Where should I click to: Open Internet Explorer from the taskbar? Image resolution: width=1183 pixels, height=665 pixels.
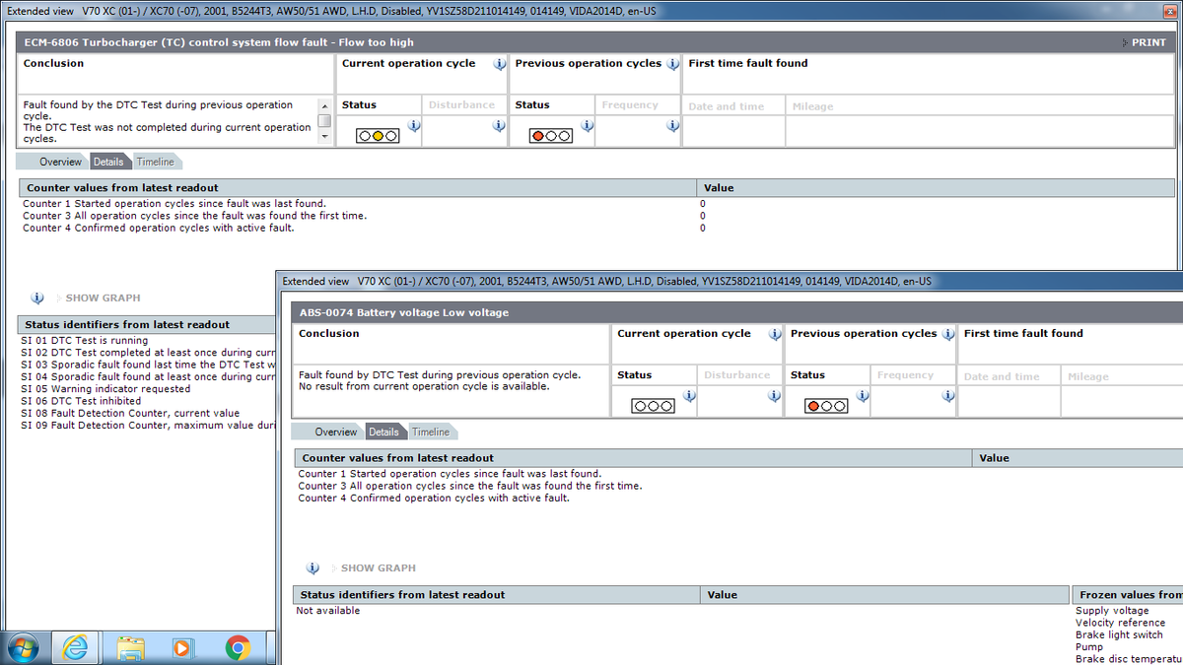75,647
